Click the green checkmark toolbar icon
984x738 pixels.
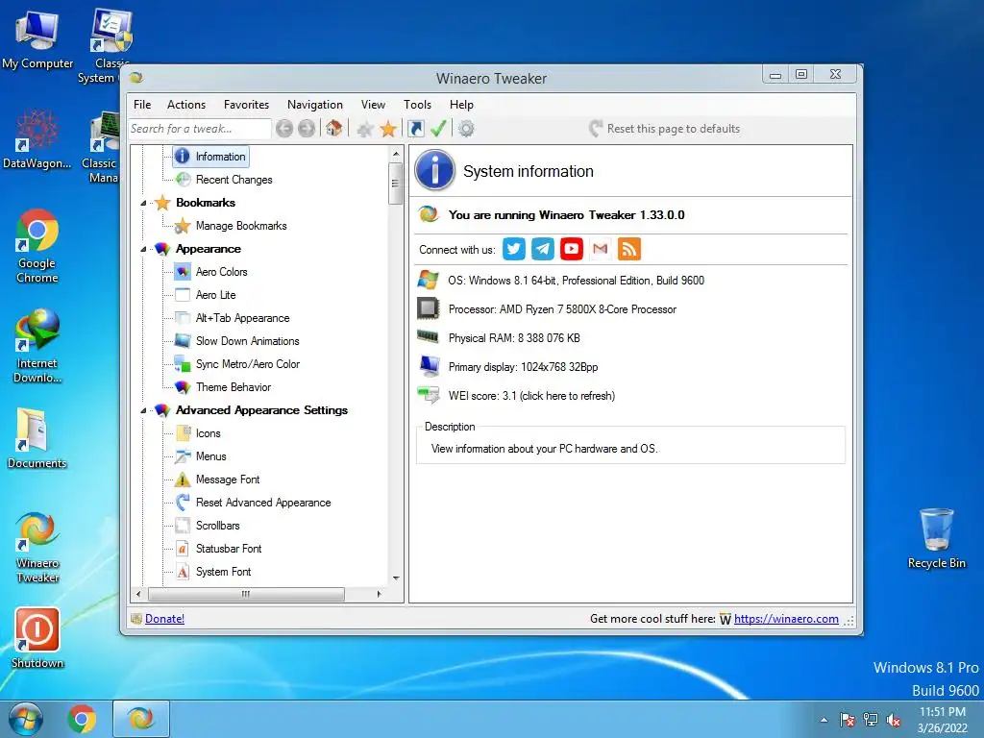[438, 129]
